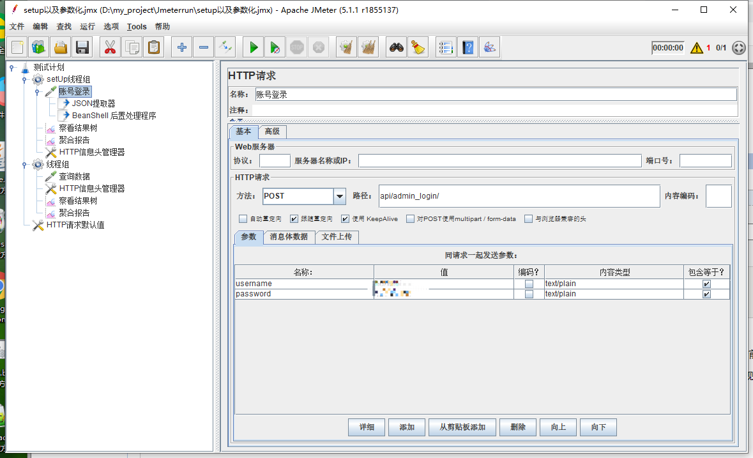Open the 文件 menu
Viewport: 753px width, 458px height.
(17, 26)
